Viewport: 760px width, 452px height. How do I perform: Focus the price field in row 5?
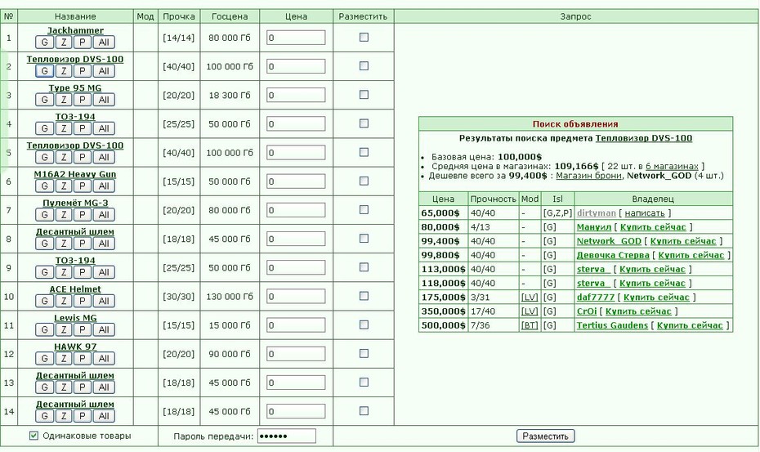coord(296,153)
